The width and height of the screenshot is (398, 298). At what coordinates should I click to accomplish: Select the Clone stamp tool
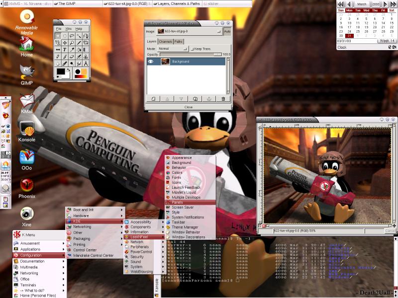[86, 57]
